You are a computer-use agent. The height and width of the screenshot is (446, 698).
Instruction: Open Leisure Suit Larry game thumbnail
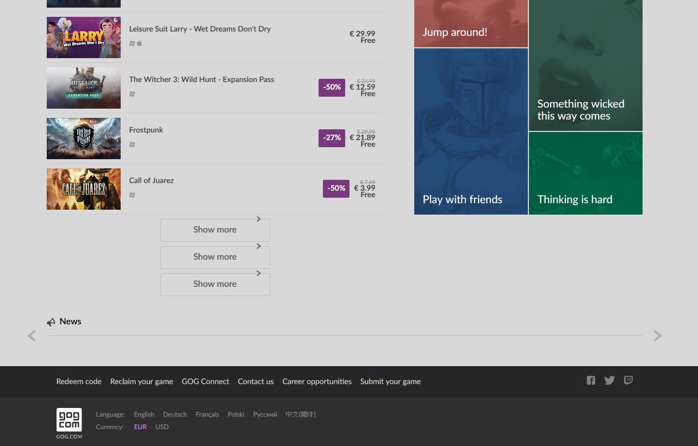84,37
